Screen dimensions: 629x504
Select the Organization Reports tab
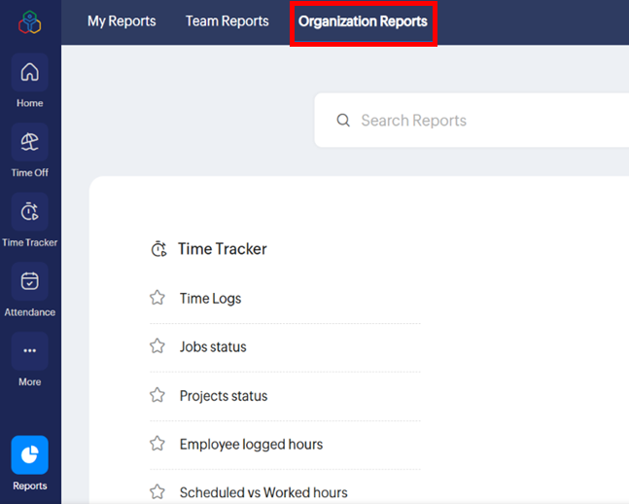(363, 21)
